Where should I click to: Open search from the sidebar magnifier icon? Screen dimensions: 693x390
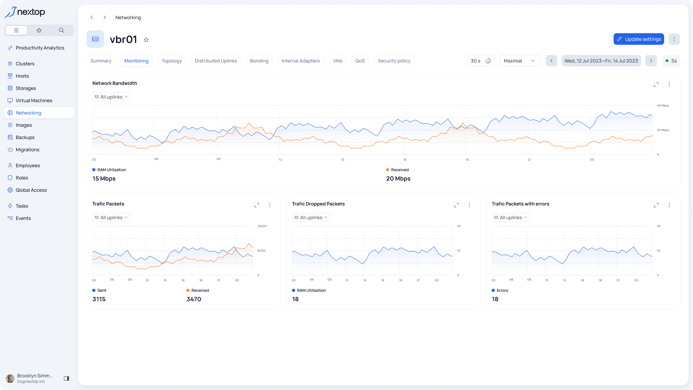(x=61, y=30)
